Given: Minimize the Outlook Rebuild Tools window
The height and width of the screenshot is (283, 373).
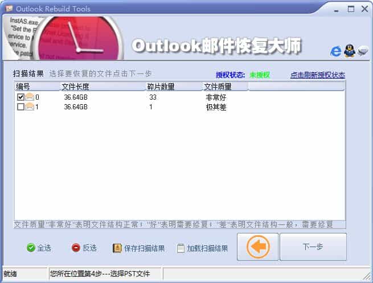Looking at the screenshot, I should click(336, 10).
